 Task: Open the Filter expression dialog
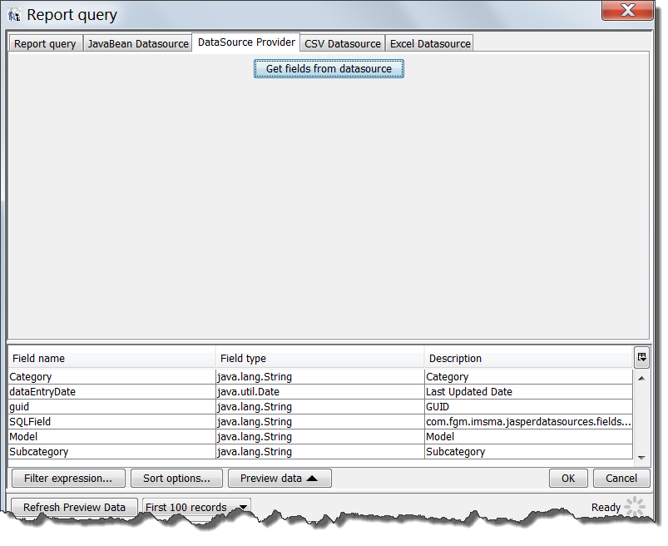coord(68,479)
